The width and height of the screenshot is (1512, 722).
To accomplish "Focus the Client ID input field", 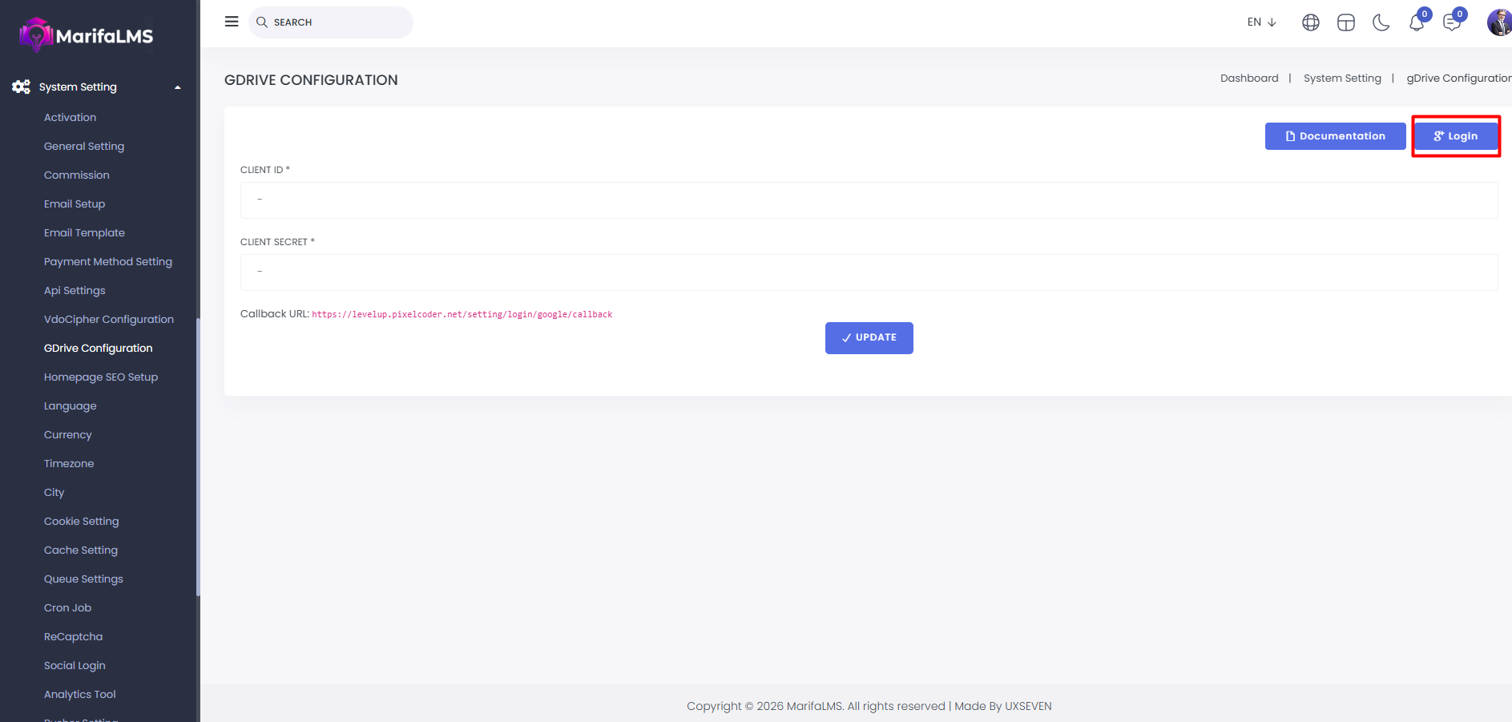I will 869,200.
